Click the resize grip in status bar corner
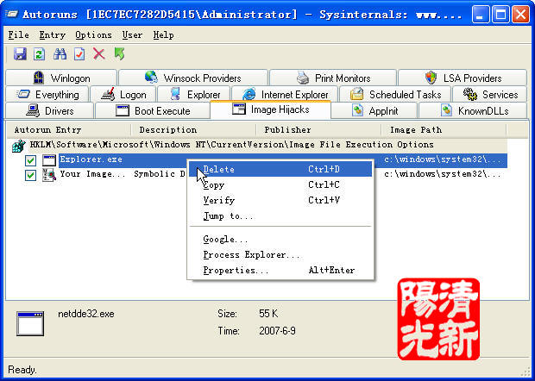This screenshot has width=535, height=381. coord(526,372)
